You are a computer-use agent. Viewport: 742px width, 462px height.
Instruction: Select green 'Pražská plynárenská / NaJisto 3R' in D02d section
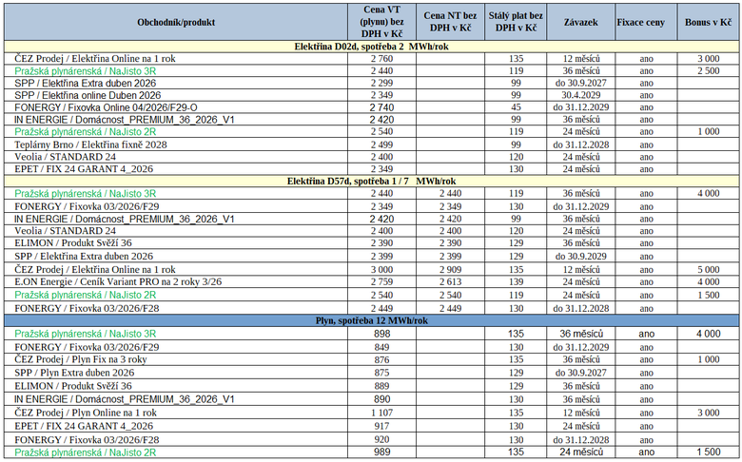86,71
